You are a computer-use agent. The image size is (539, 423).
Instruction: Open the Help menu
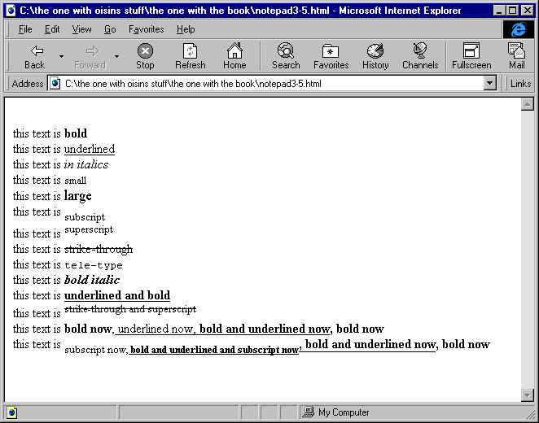tap(186, 29)
